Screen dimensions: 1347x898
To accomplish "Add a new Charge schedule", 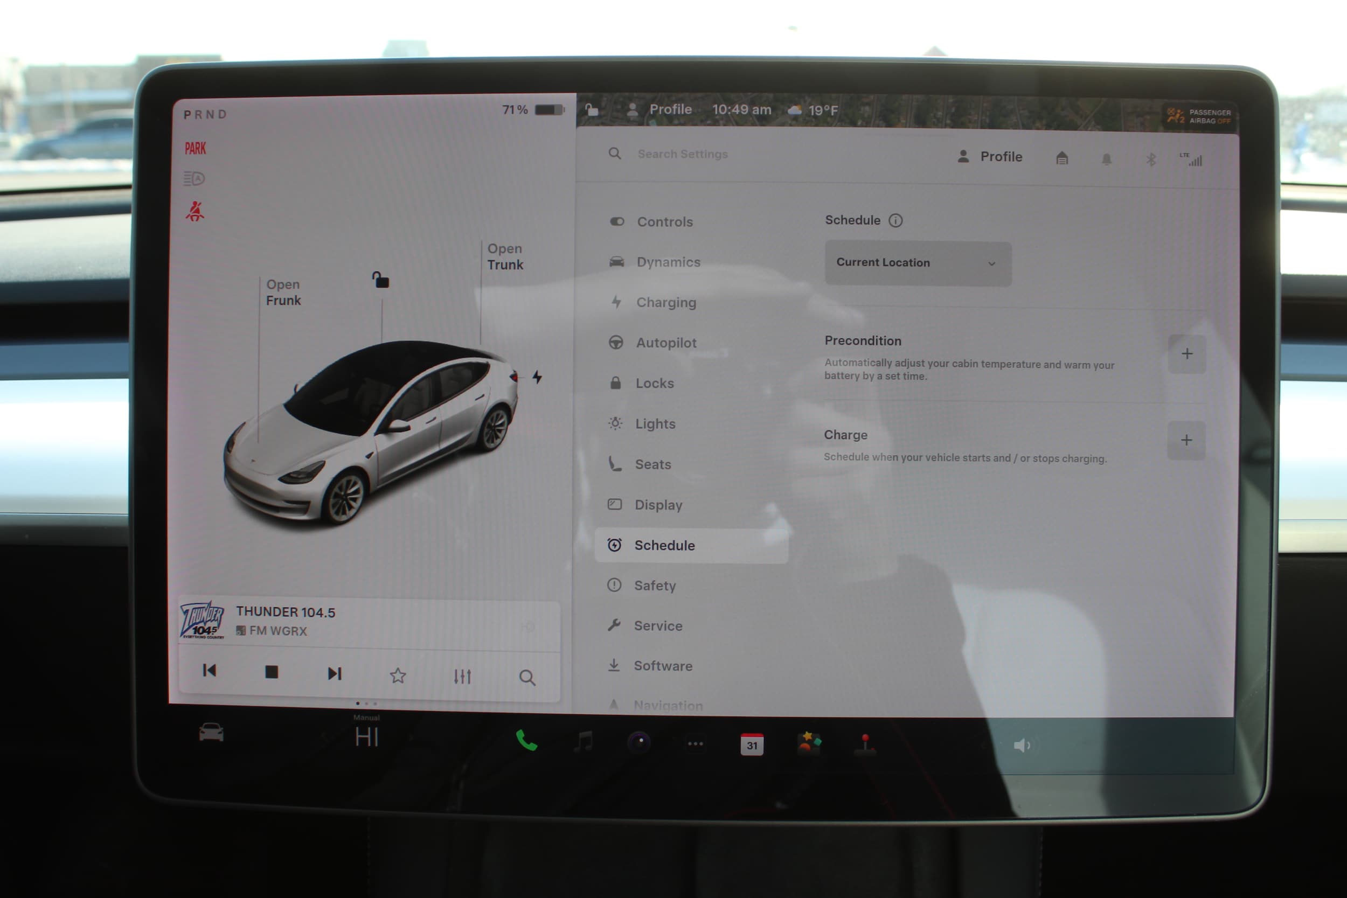I will pyautogui.click(x=1186, y=441).
